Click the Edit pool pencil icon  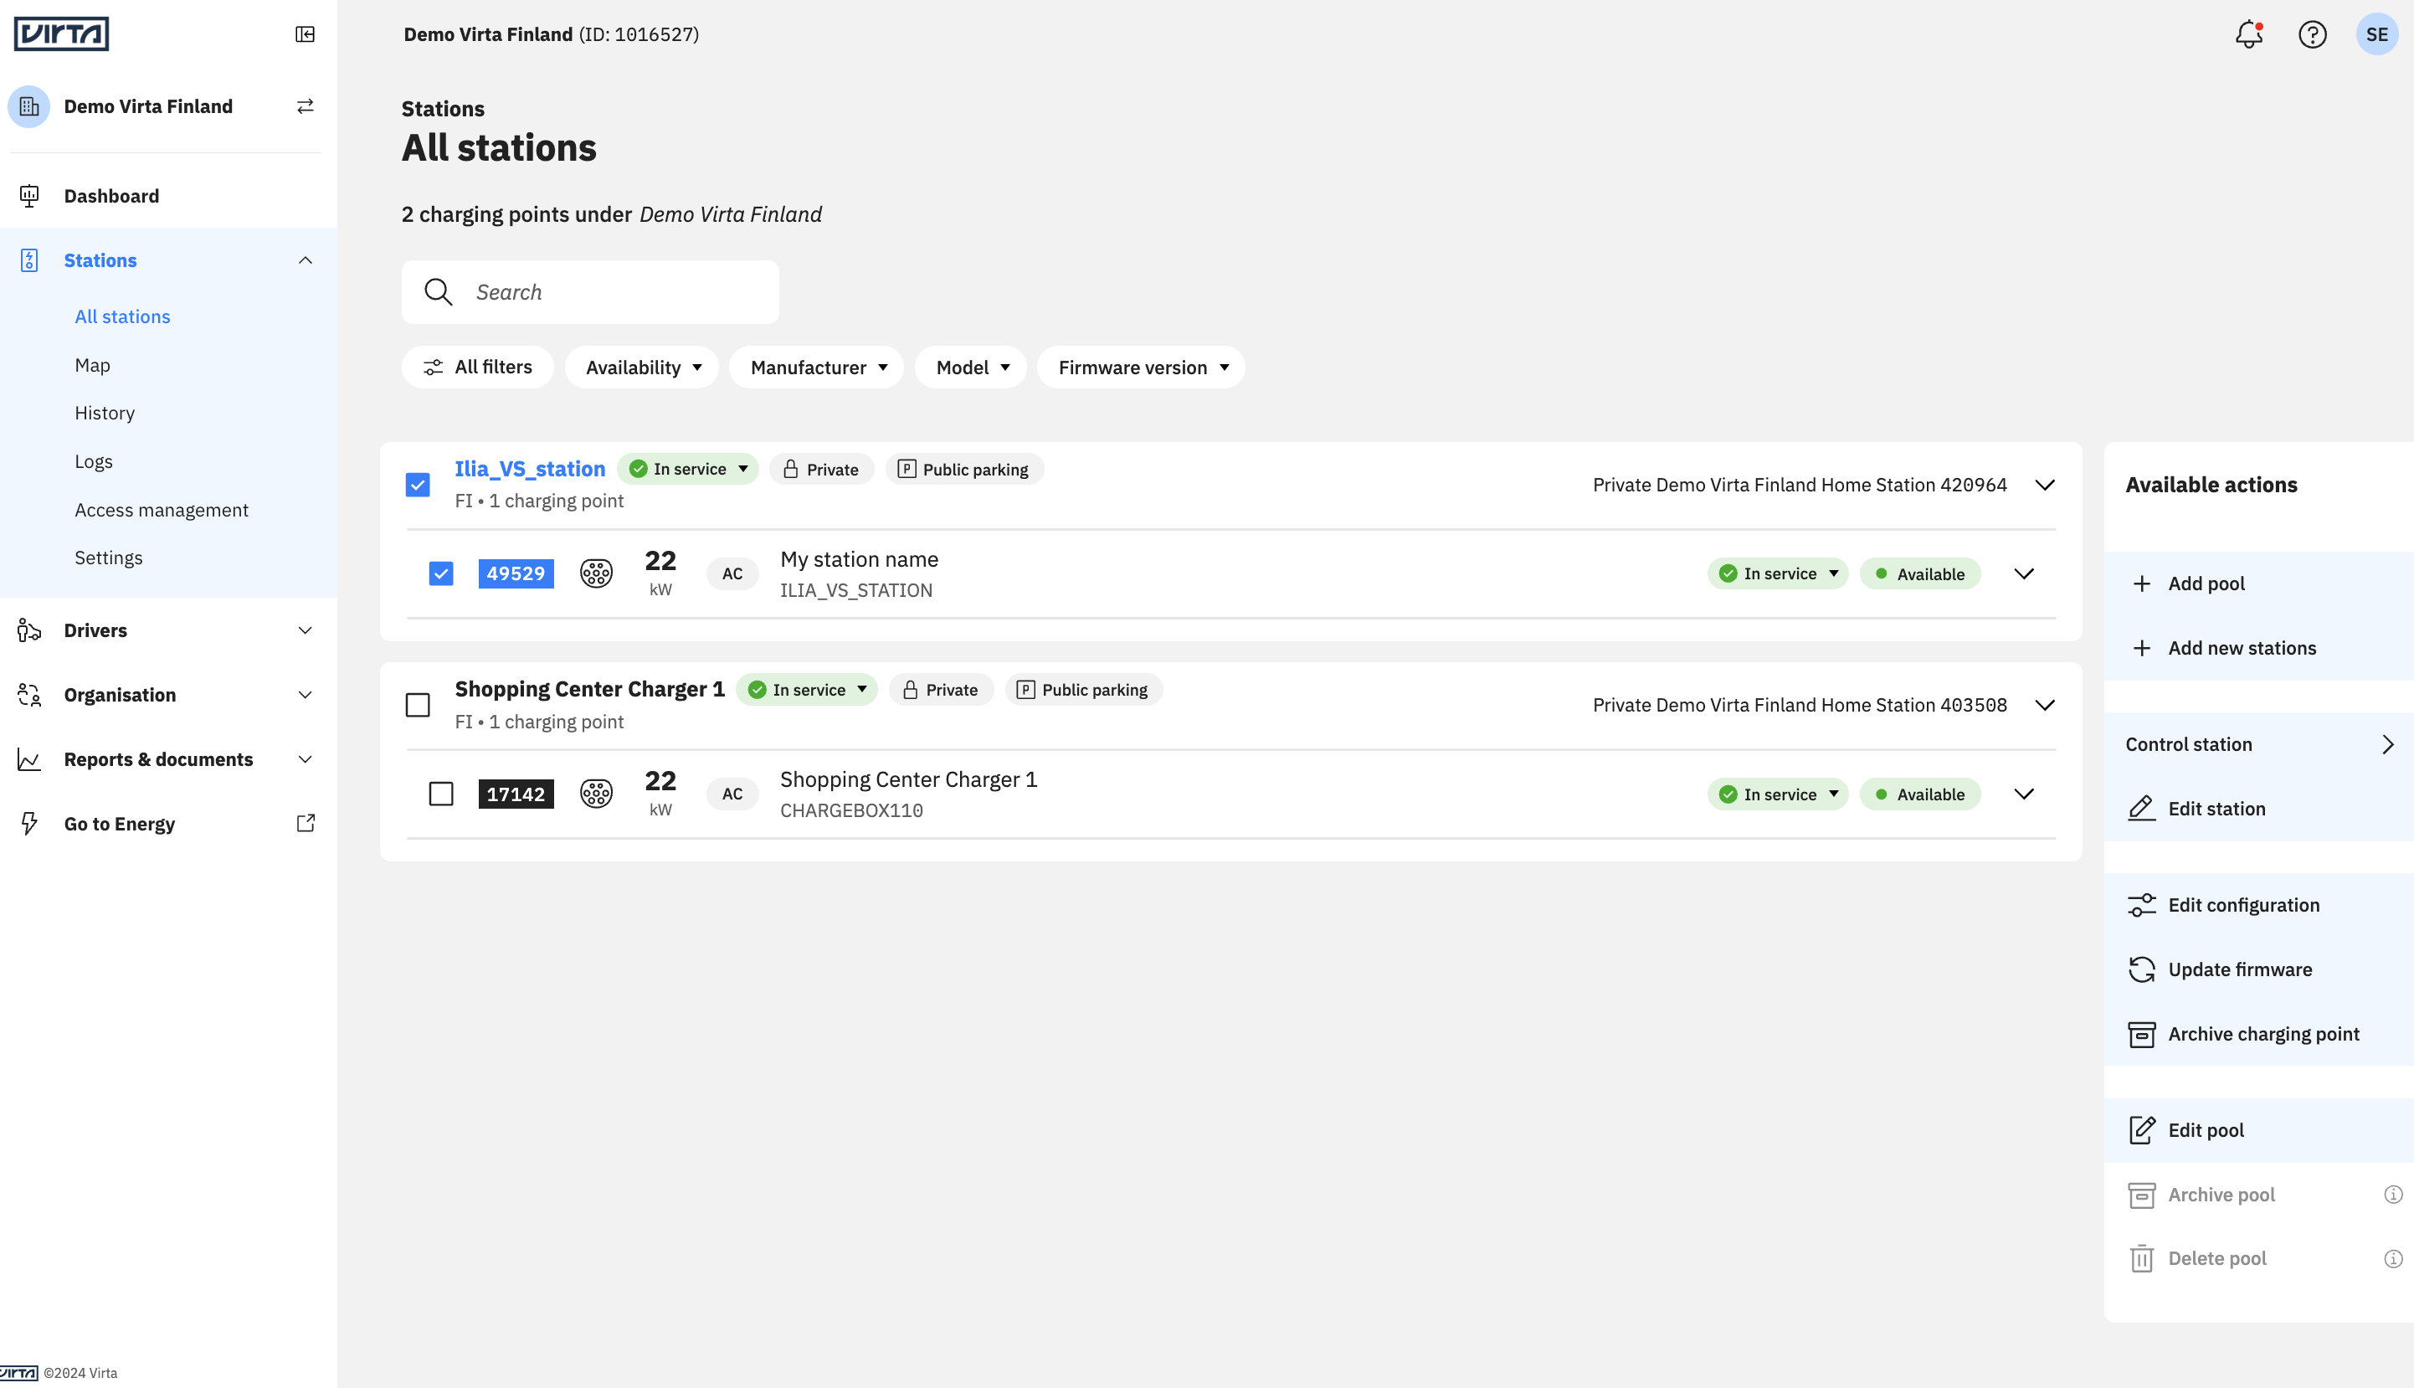point(2141,1129)
